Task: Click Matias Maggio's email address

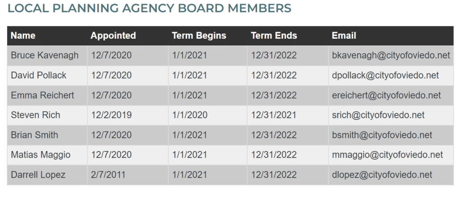Action: pyautogui.click(x=387, y=155)
